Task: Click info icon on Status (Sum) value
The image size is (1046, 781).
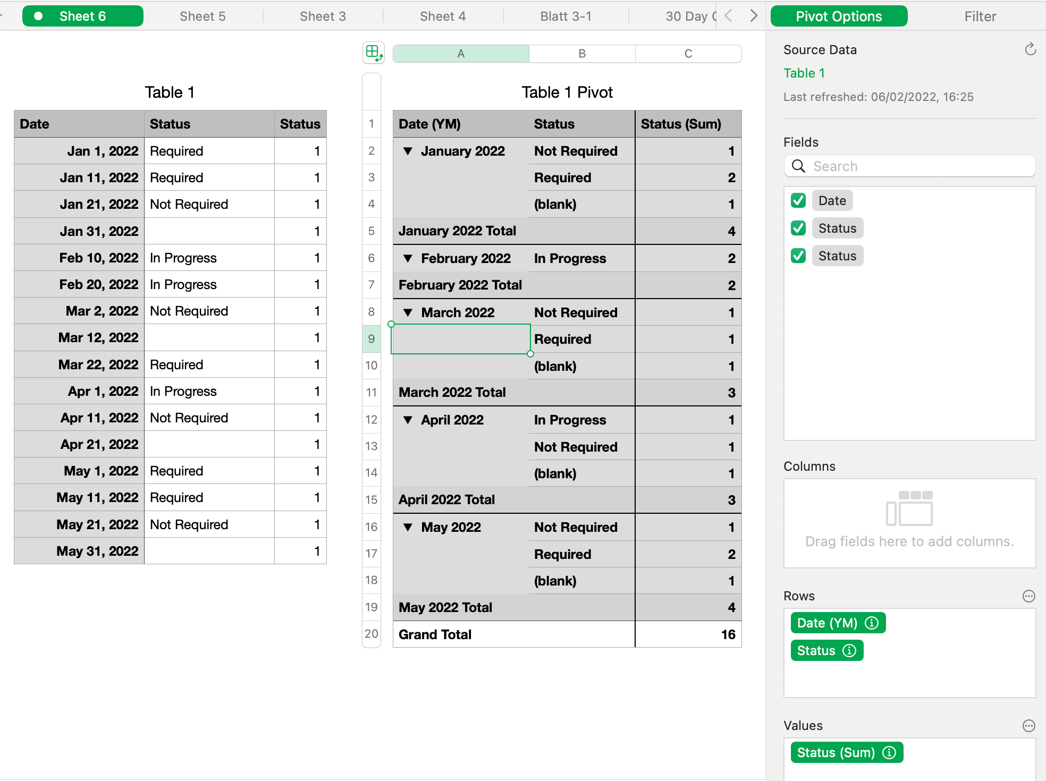Action: (889, 753)
